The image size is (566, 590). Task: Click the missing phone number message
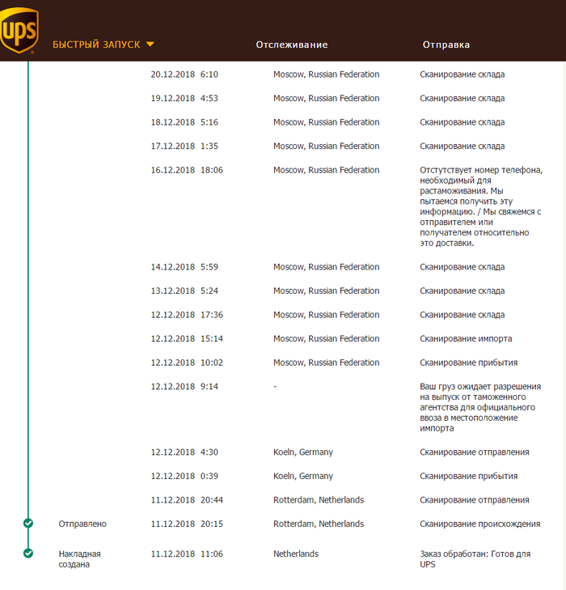click(x=480, y=206)
